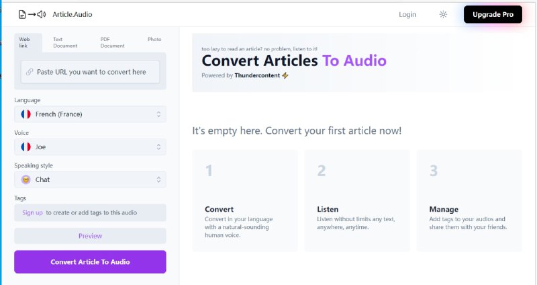Expand the Voice selector showing Joe

[x=90, y=147]
